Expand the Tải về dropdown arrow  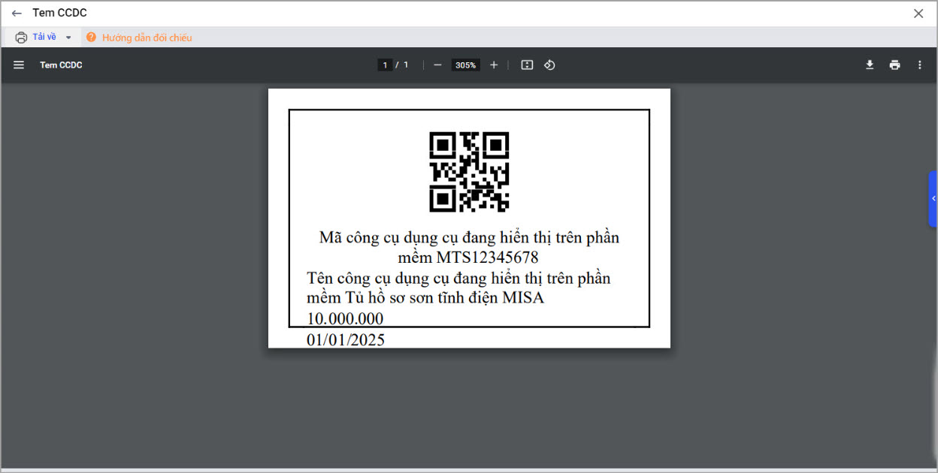point(68,38)
